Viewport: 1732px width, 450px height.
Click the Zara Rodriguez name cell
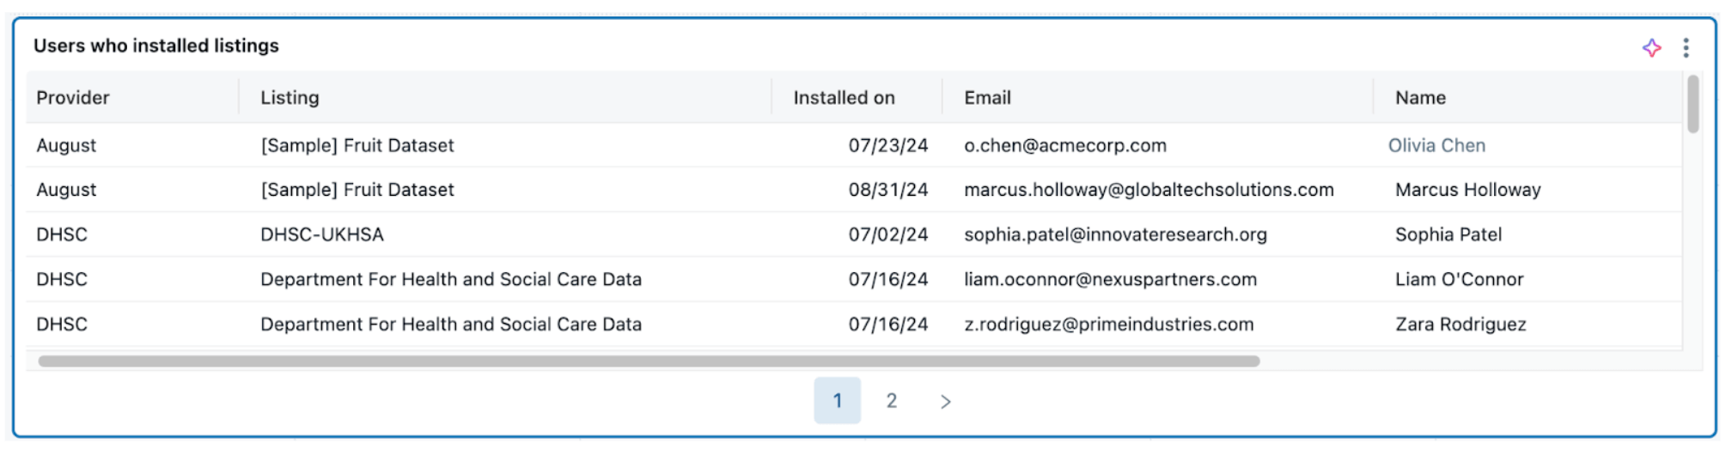click(x=1461, y=325)
